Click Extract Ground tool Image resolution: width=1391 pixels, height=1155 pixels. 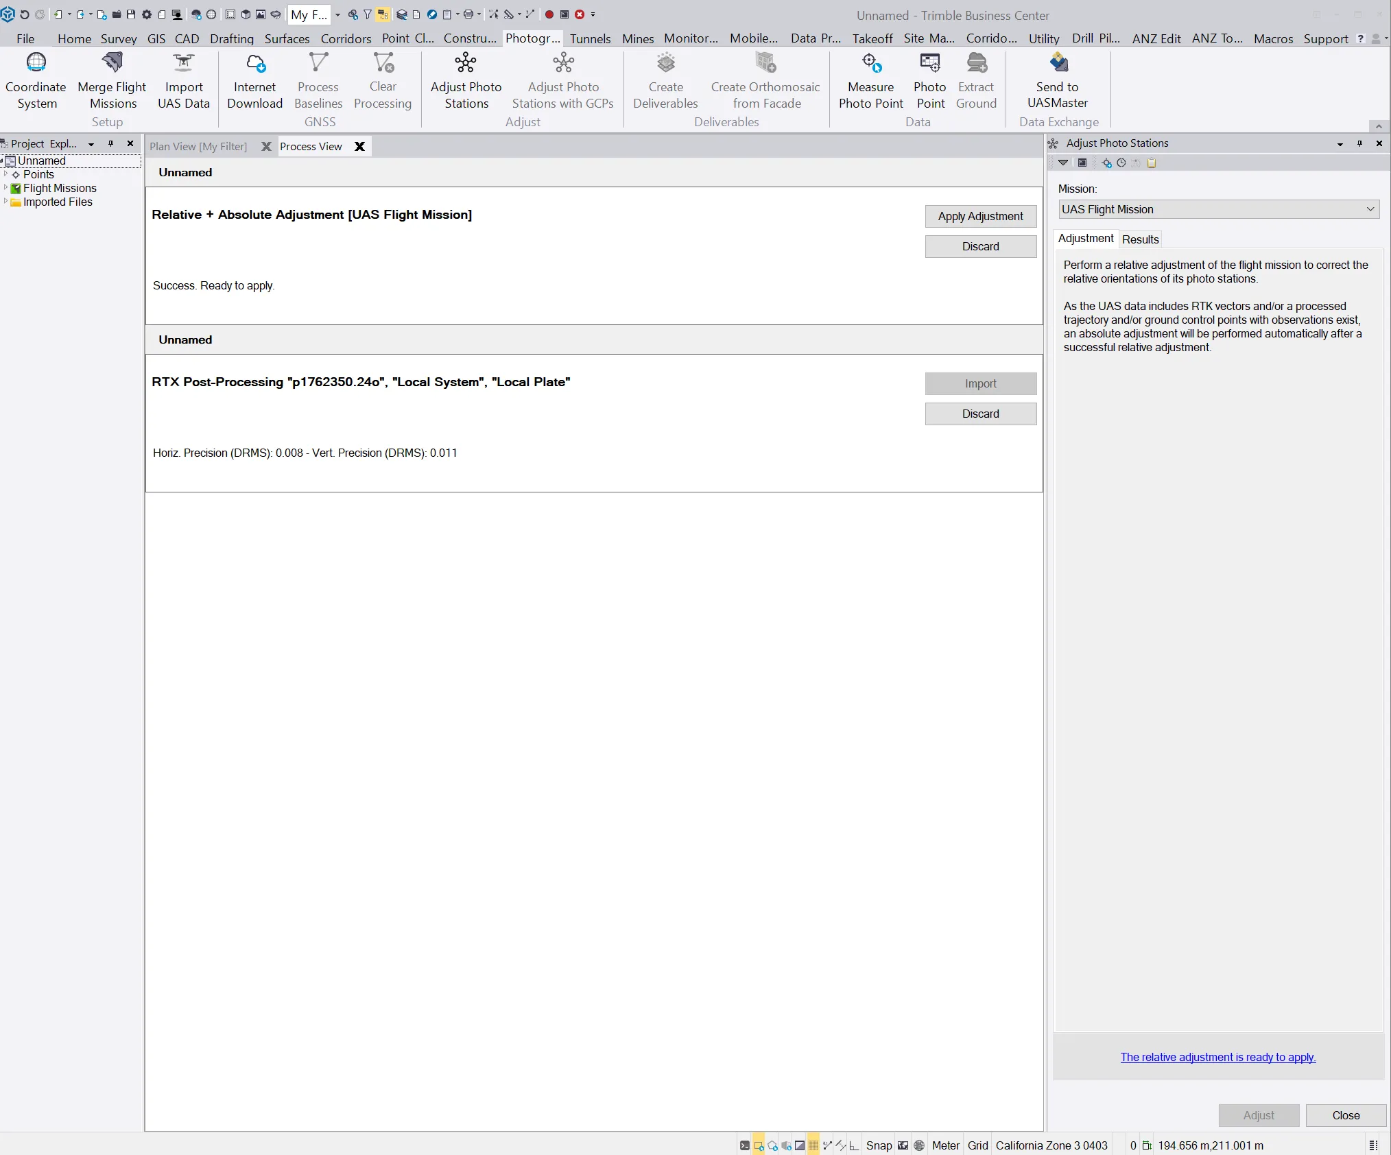pyautogui.click(x=976, y=81)
